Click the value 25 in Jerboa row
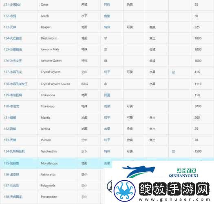214x204 pixels. point(196,129)
